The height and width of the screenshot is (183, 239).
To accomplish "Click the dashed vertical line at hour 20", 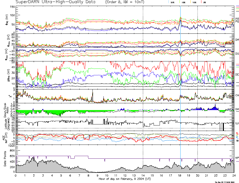I will coord(198,78).
